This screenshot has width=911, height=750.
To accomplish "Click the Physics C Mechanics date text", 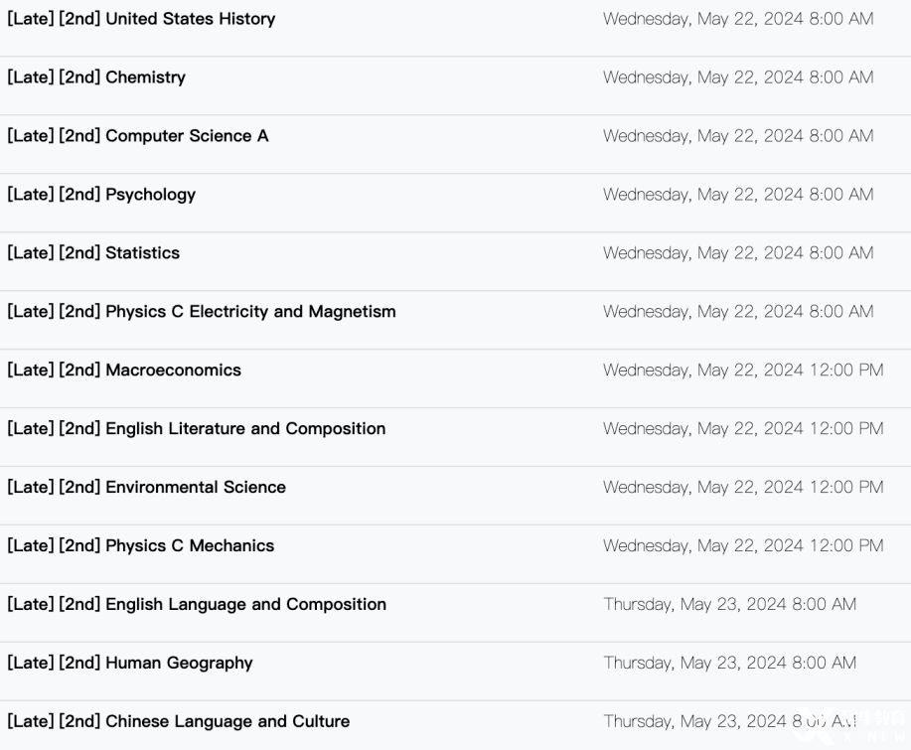I will coord(743,546).
